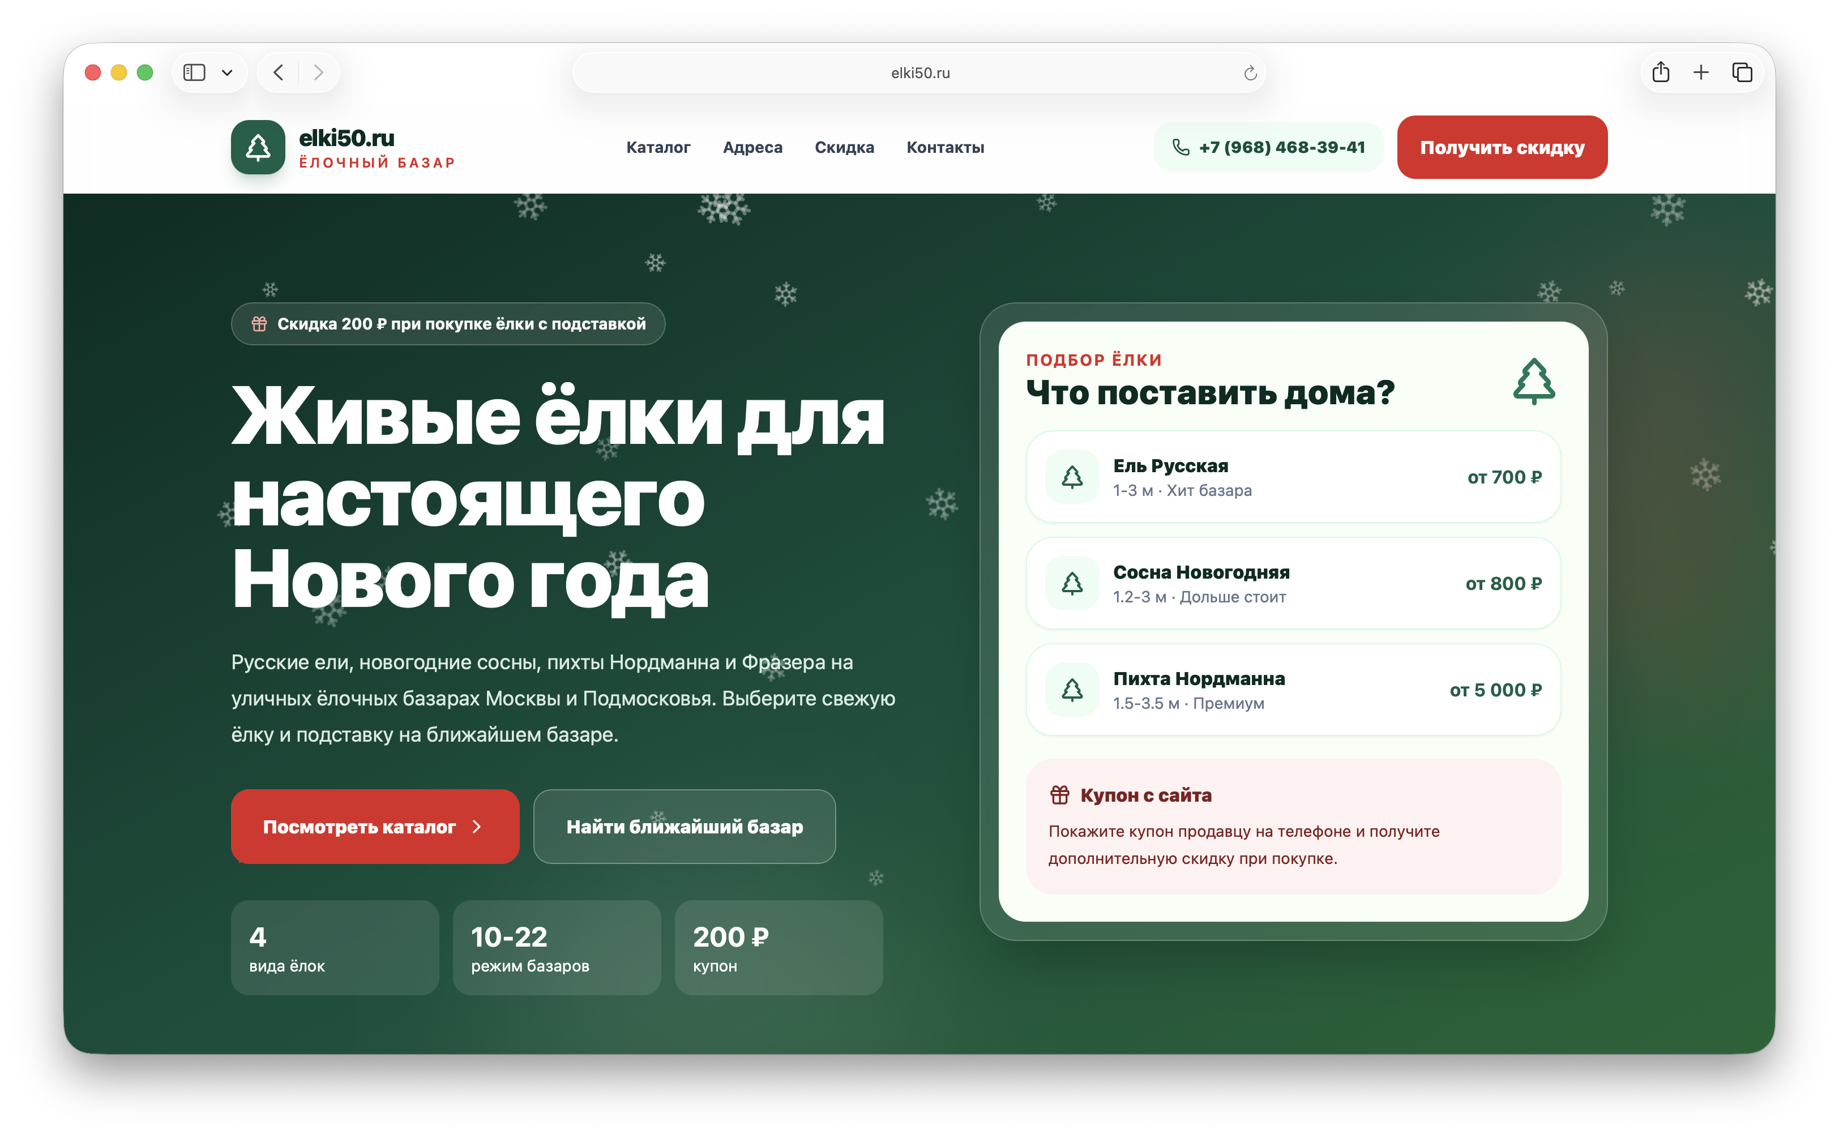Click the 10-22 режим базаров stat card

557,948
